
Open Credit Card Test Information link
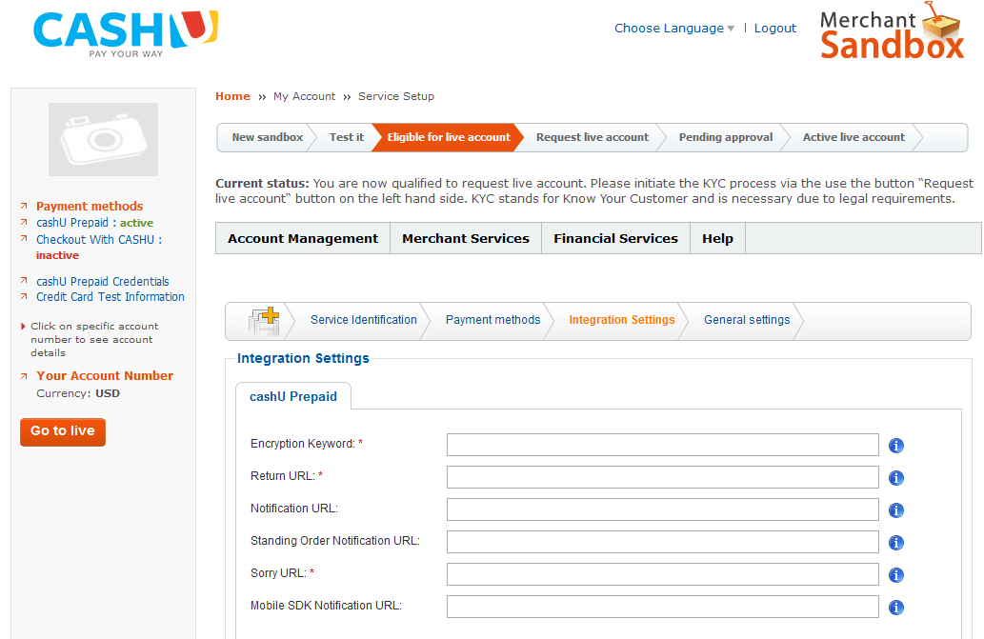(110, 296)
